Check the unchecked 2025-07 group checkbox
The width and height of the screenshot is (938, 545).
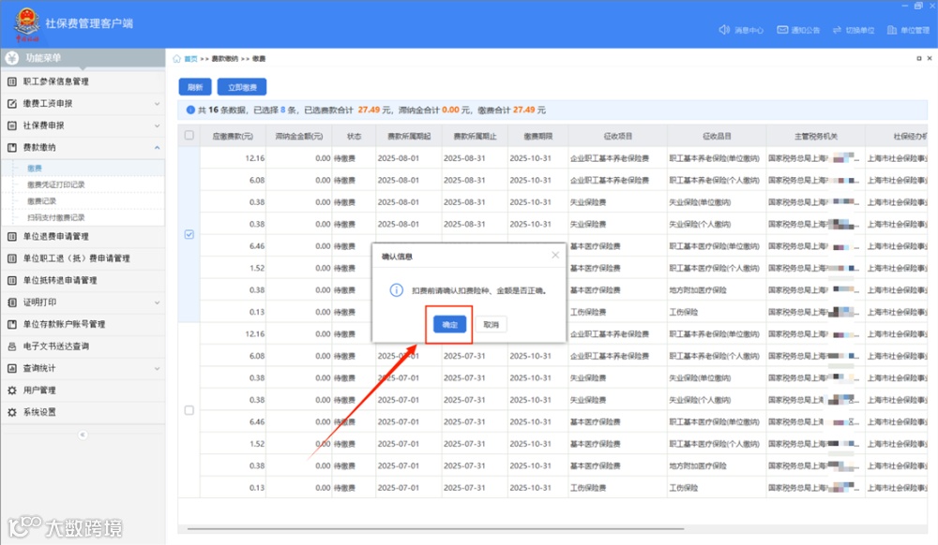pos(189,410)
